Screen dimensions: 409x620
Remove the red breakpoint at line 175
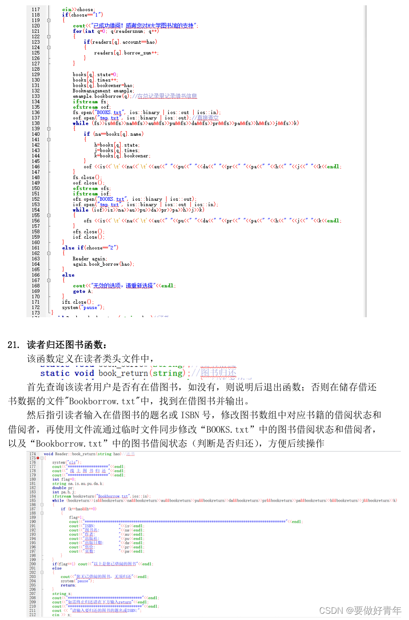pyautogui.click(x=38, y=458)
